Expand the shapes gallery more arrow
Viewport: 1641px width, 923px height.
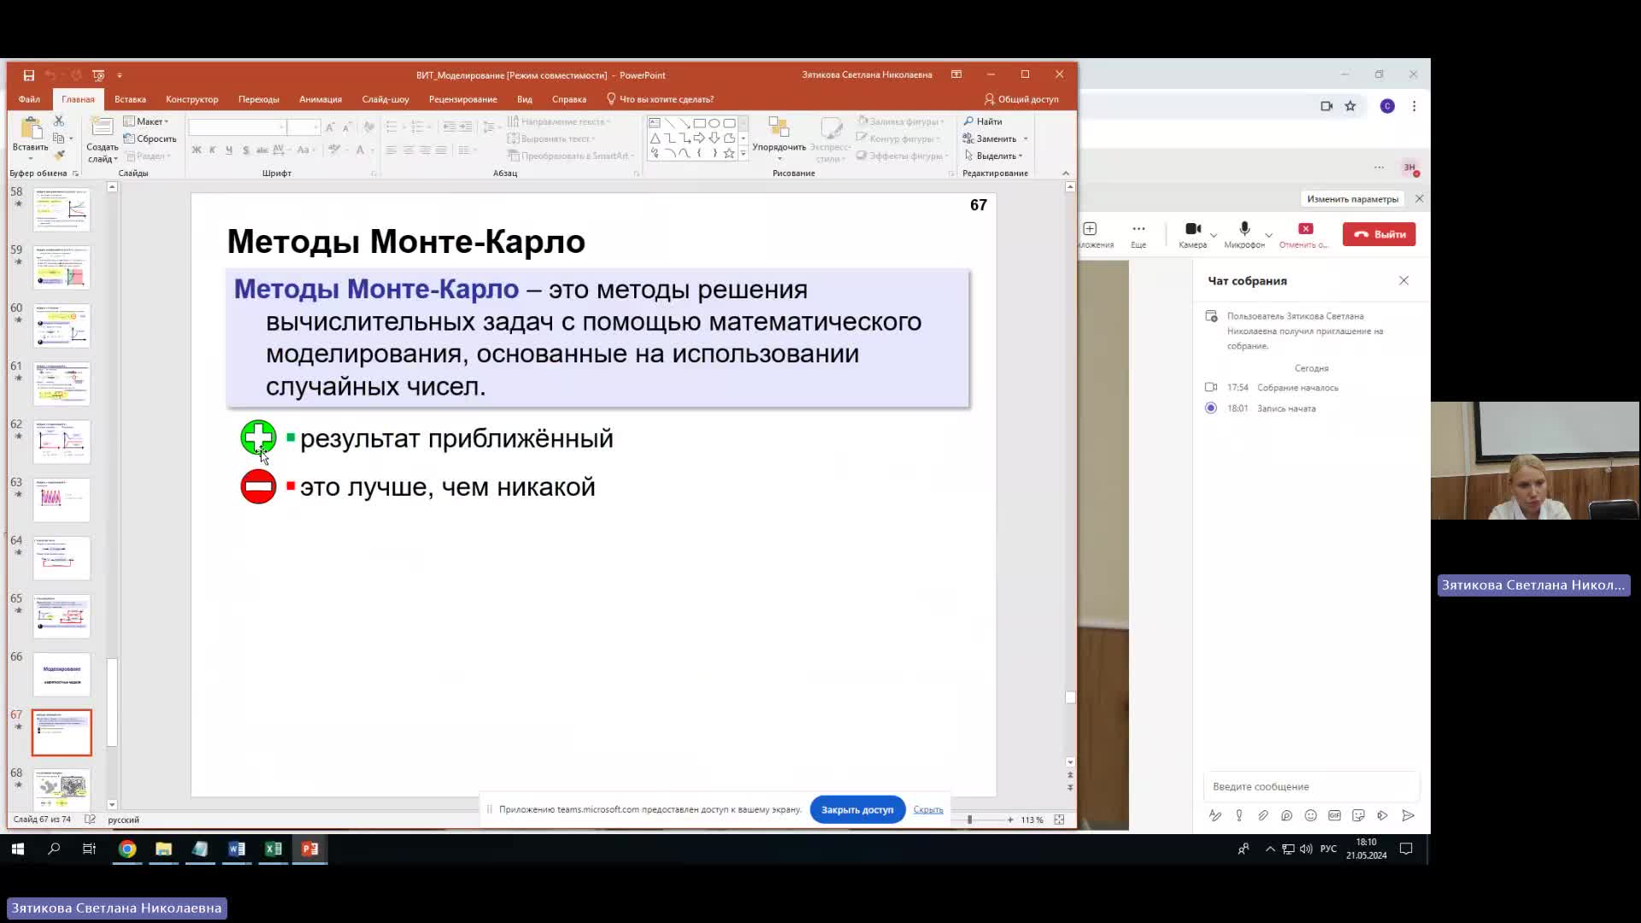click(x=743, y=154)
